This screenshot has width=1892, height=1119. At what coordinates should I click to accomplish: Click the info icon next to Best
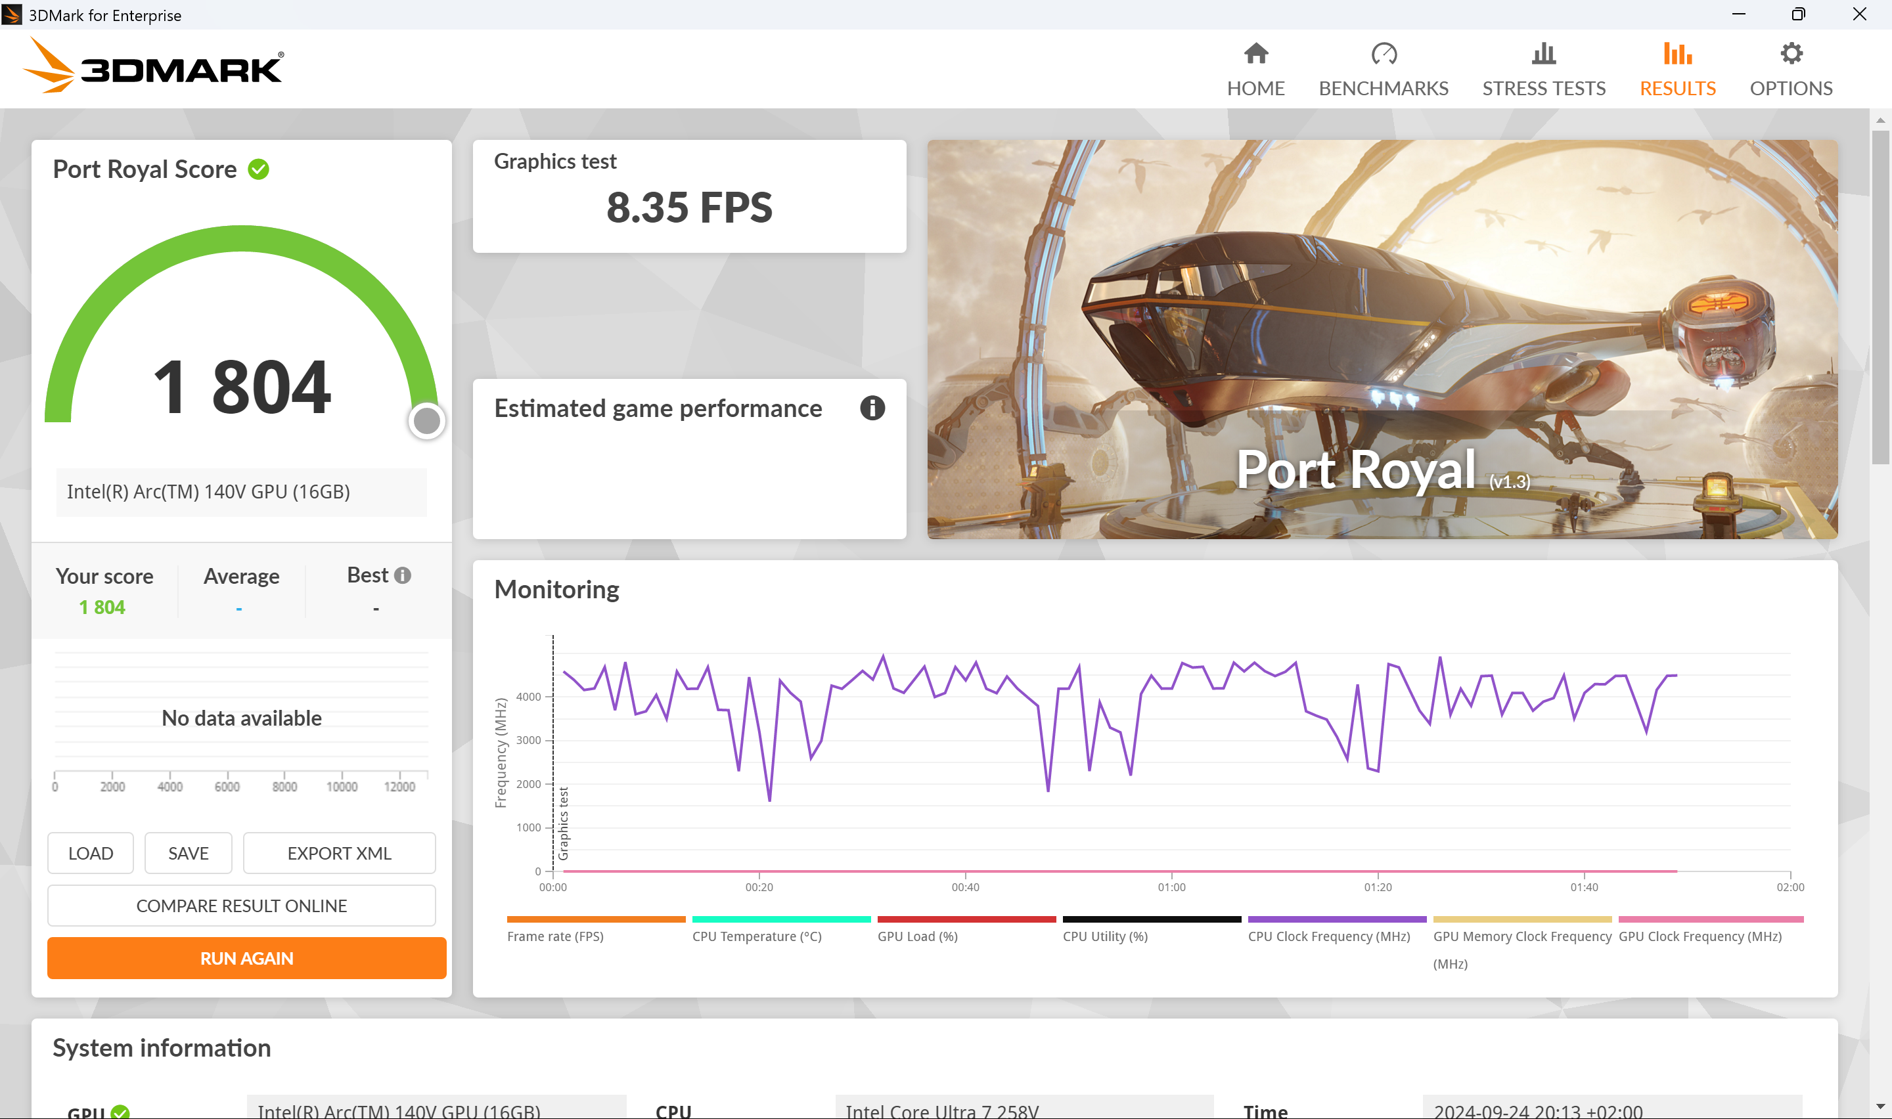(x=403, y=575)
